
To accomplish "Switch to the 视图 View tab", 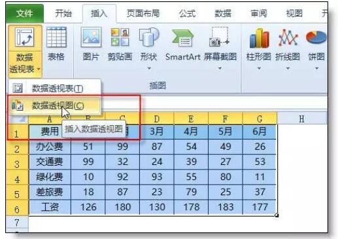I will [x=294, y=14].
